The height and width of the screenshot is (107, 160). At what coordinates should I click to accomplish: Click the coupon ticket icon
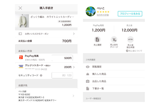(20, 34)
